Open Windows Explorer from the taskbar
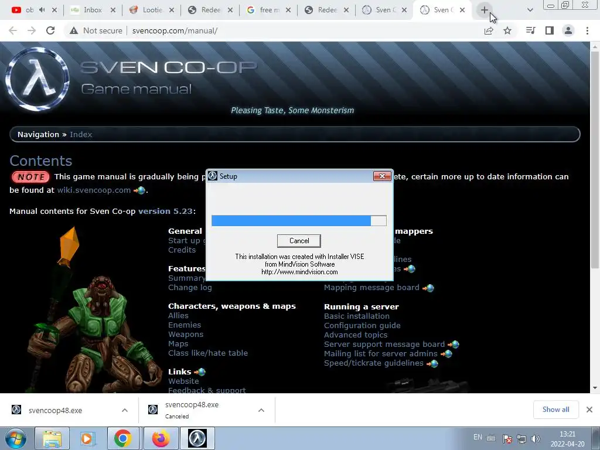The height and width of the screenshot is (450, 600). [x=52, y=438]
